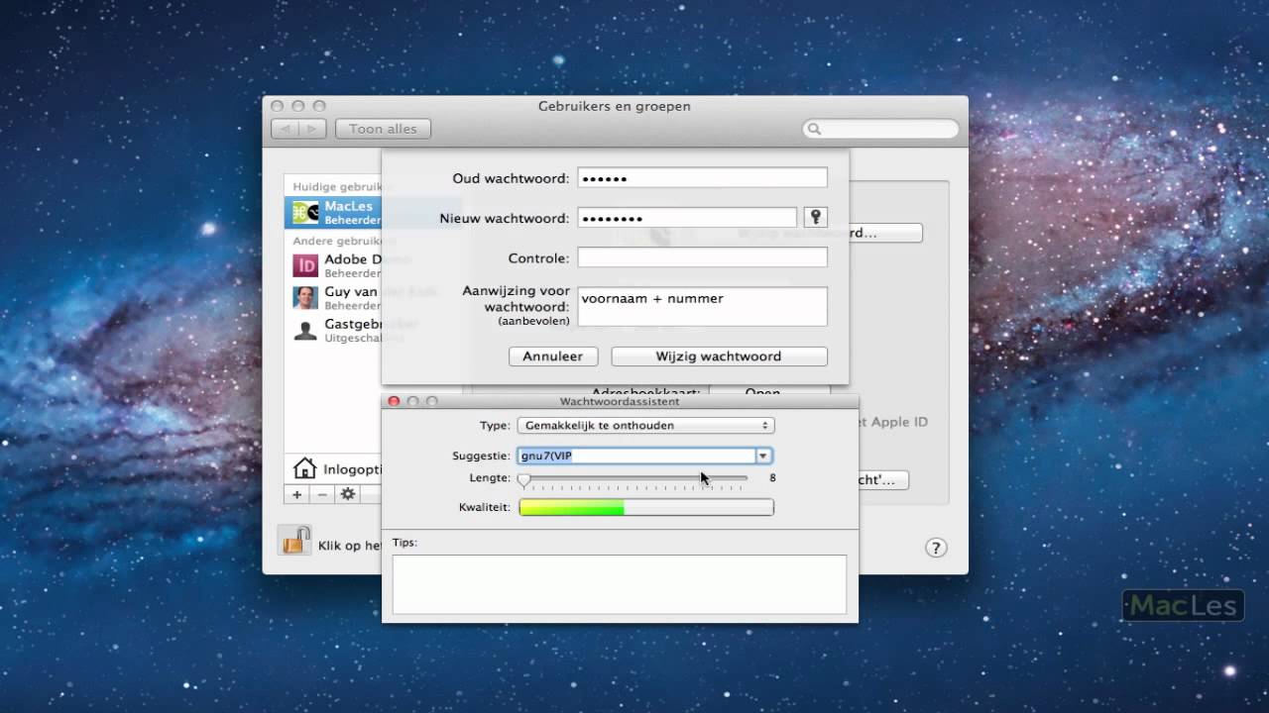Click the lock icon to prevent changes
This screenshot has height=713, width=1269.
[294, 541]
